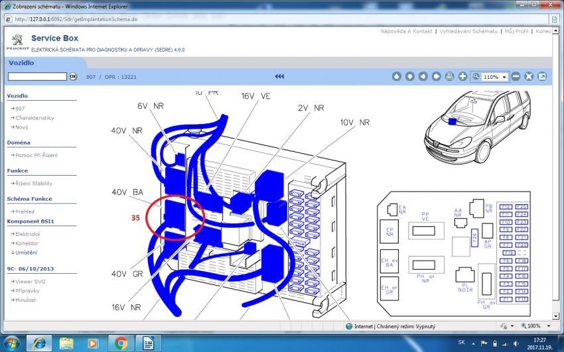The image size is (564, 352).
Task: Click the EH ar GR connector box
Action: 389,288
